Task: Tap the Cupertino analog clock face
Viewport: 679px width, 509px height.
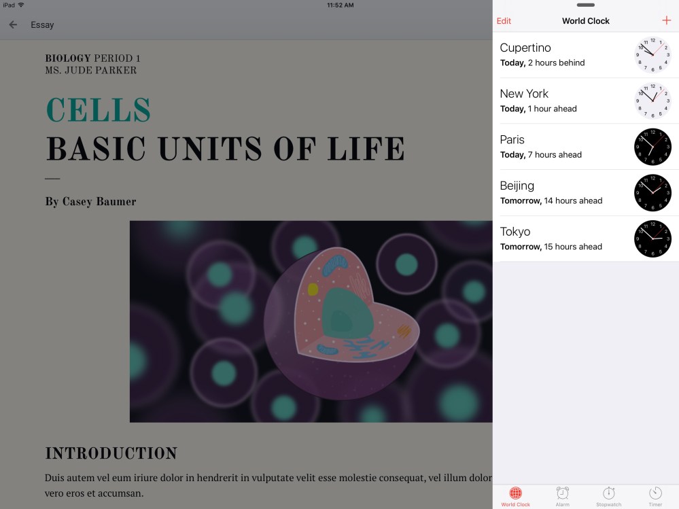Action: point(652,55)
